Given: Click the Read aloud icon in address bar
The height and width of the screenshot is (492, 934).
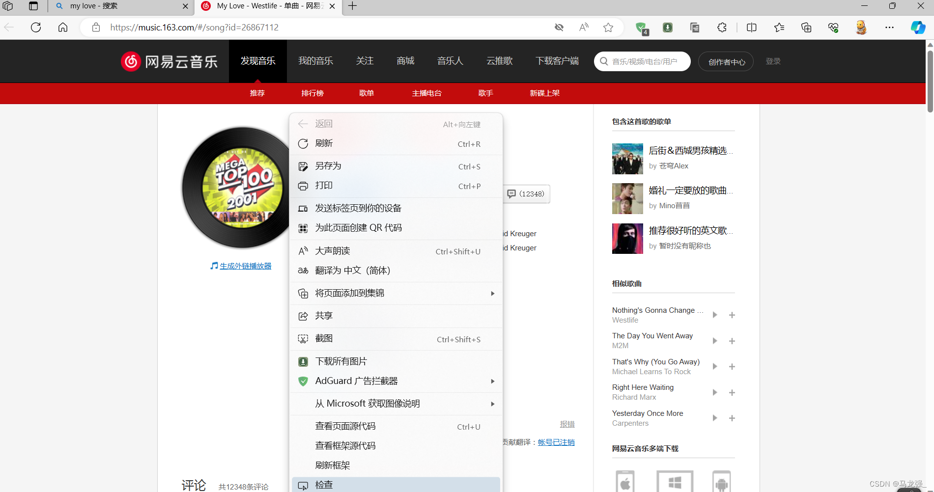Looking at the screenshot, I should (x=584, y=27).
